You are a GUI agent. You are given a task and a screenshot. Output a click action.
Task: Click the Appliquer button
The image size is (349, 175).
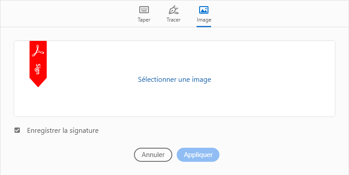(198, 155)
